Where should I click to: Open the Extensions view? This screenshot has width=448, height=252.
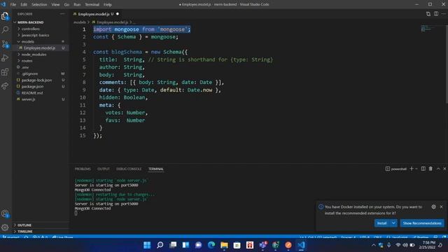pyautogui.click(x=5, y=71)
